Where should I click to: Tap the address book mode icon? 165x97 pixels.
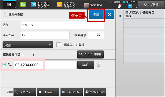[x=9, y=5]
